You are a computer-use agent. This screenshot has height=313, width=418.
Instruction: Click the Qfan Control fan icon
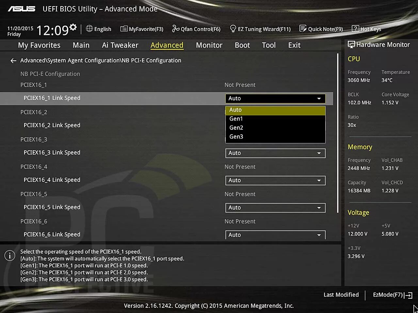point(176,29)
